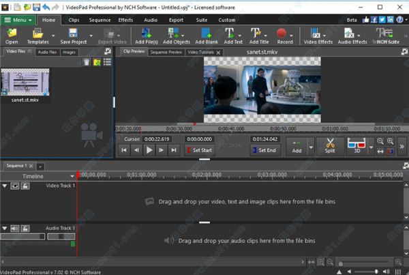
Task: Toggle visibility of Video Track 1
Action: (x=15, y=186)
